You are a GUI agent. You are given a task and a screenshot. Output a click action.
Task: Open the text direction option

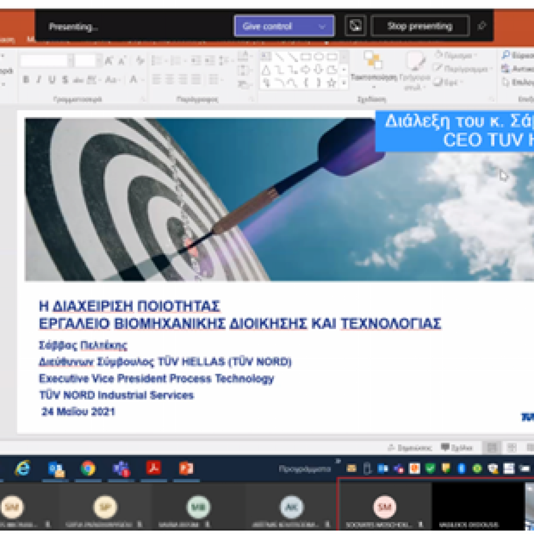(x=244, y=56)
